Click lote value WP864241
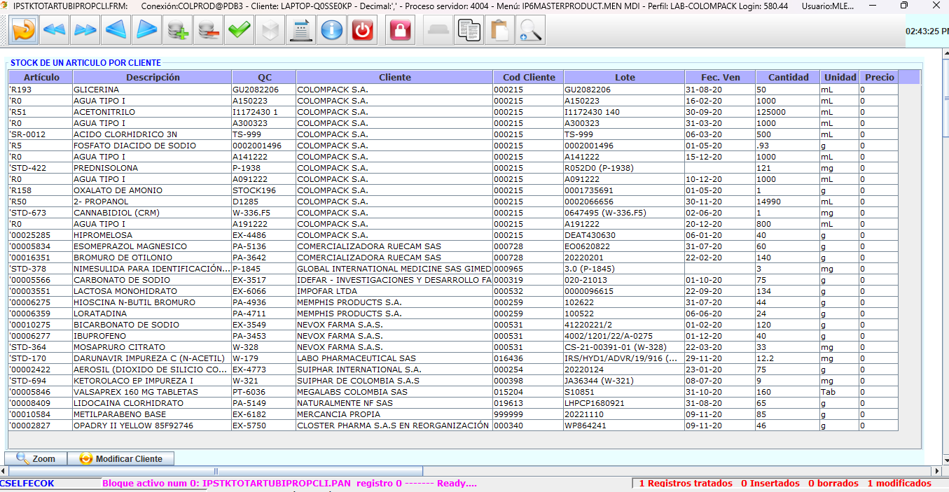The width and height of the screenshot is (949, 492). (x=625, y=426)
